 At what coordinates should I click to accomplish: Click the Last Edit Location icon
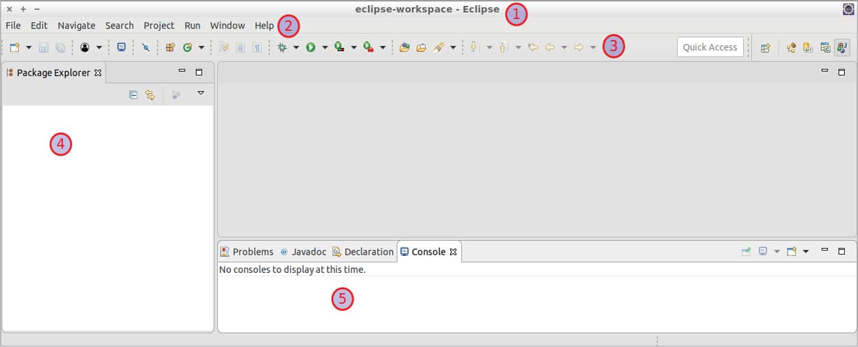coord(533,47)
